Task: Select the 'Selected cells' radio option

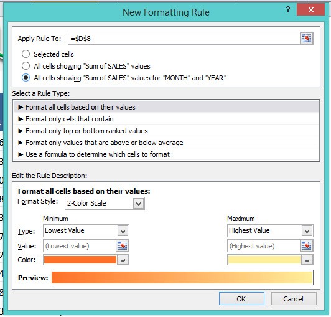Action: tap(26, 54)
